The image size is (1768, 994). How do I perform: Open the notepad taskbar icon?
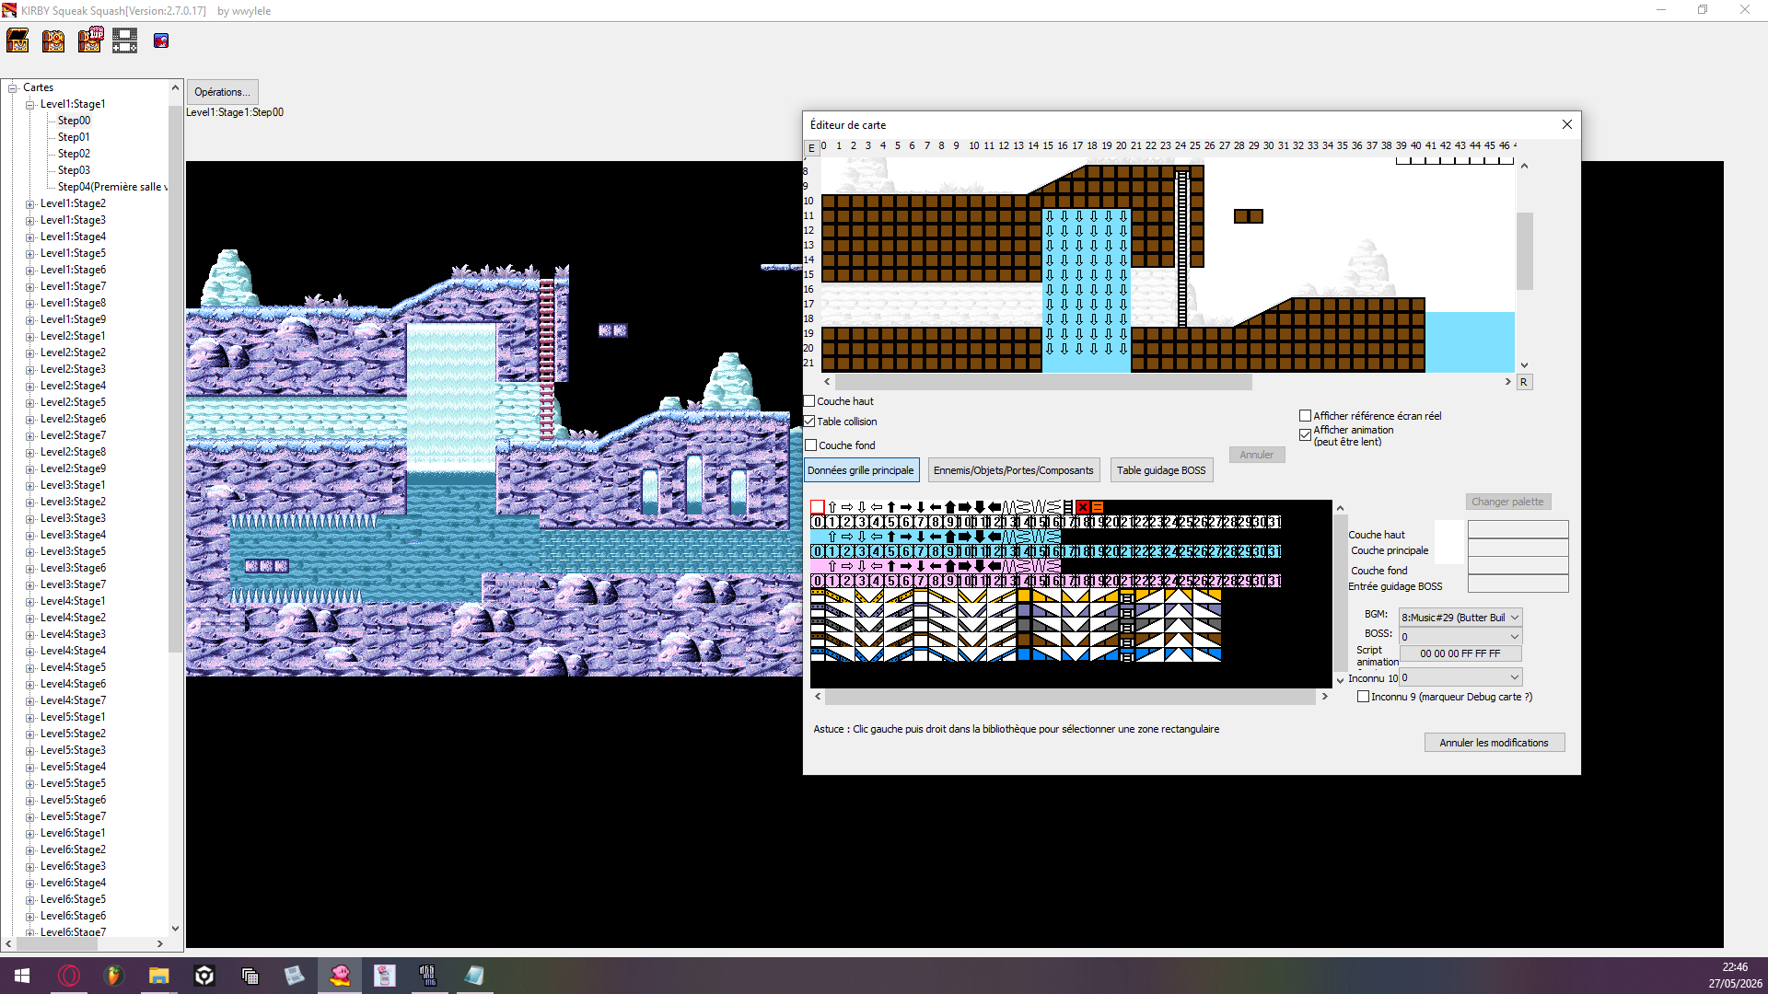click(x=474, y=976)
